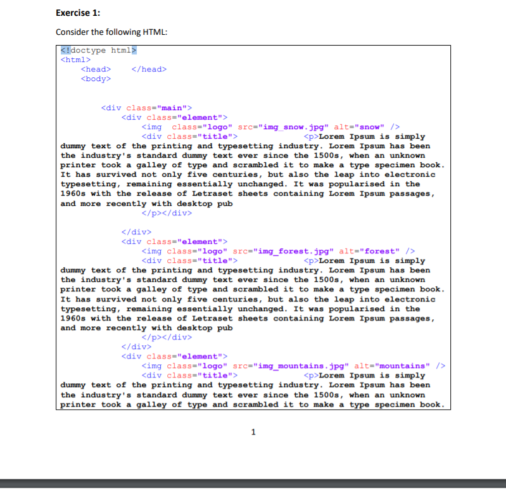Click the opening <head> tag
This screenshot has height=501, width=506.
pos(96,70)
